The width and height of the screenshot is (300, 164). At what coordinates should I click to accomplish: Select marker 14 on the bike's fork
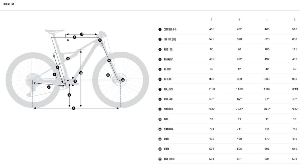tap(109, 60)
